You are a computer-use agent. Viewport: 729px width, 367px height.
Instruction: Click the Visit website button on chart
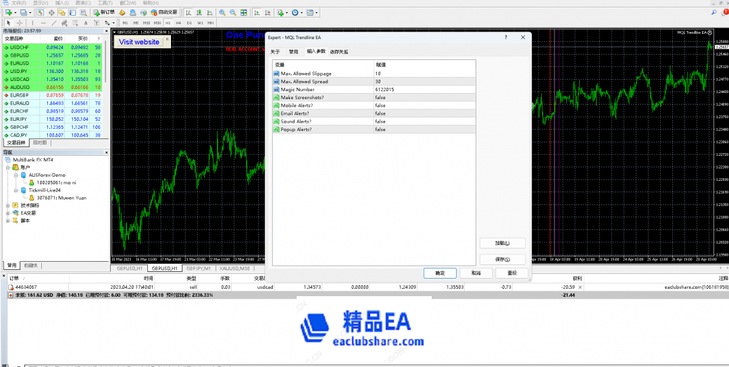pyautogui.click(x=139, y=42)
